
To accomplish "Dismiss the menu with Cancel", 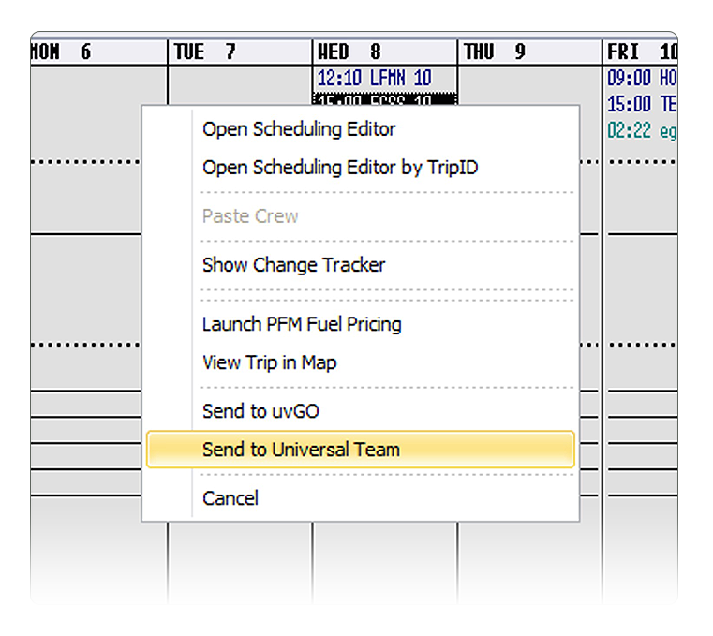I will click(x=230, y=498).
